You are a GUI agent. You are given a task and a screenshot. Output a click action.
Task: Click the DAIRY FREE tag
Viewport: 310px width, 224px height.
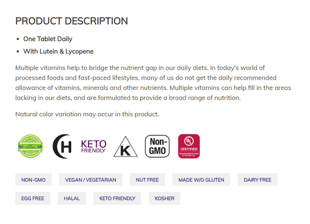pos(258,180)
